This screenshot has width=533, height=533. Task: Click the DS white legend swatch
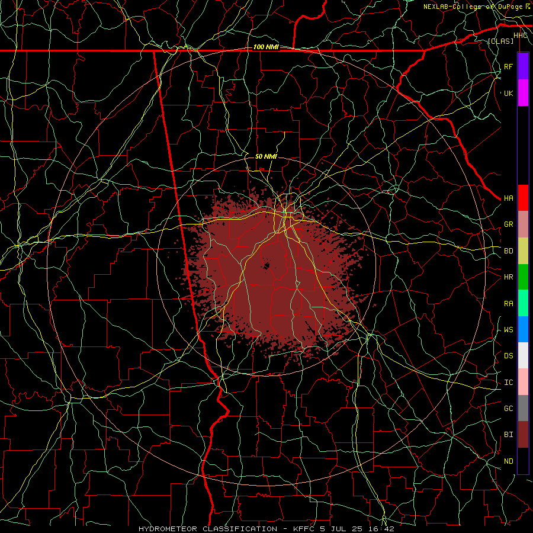[523, 355]
